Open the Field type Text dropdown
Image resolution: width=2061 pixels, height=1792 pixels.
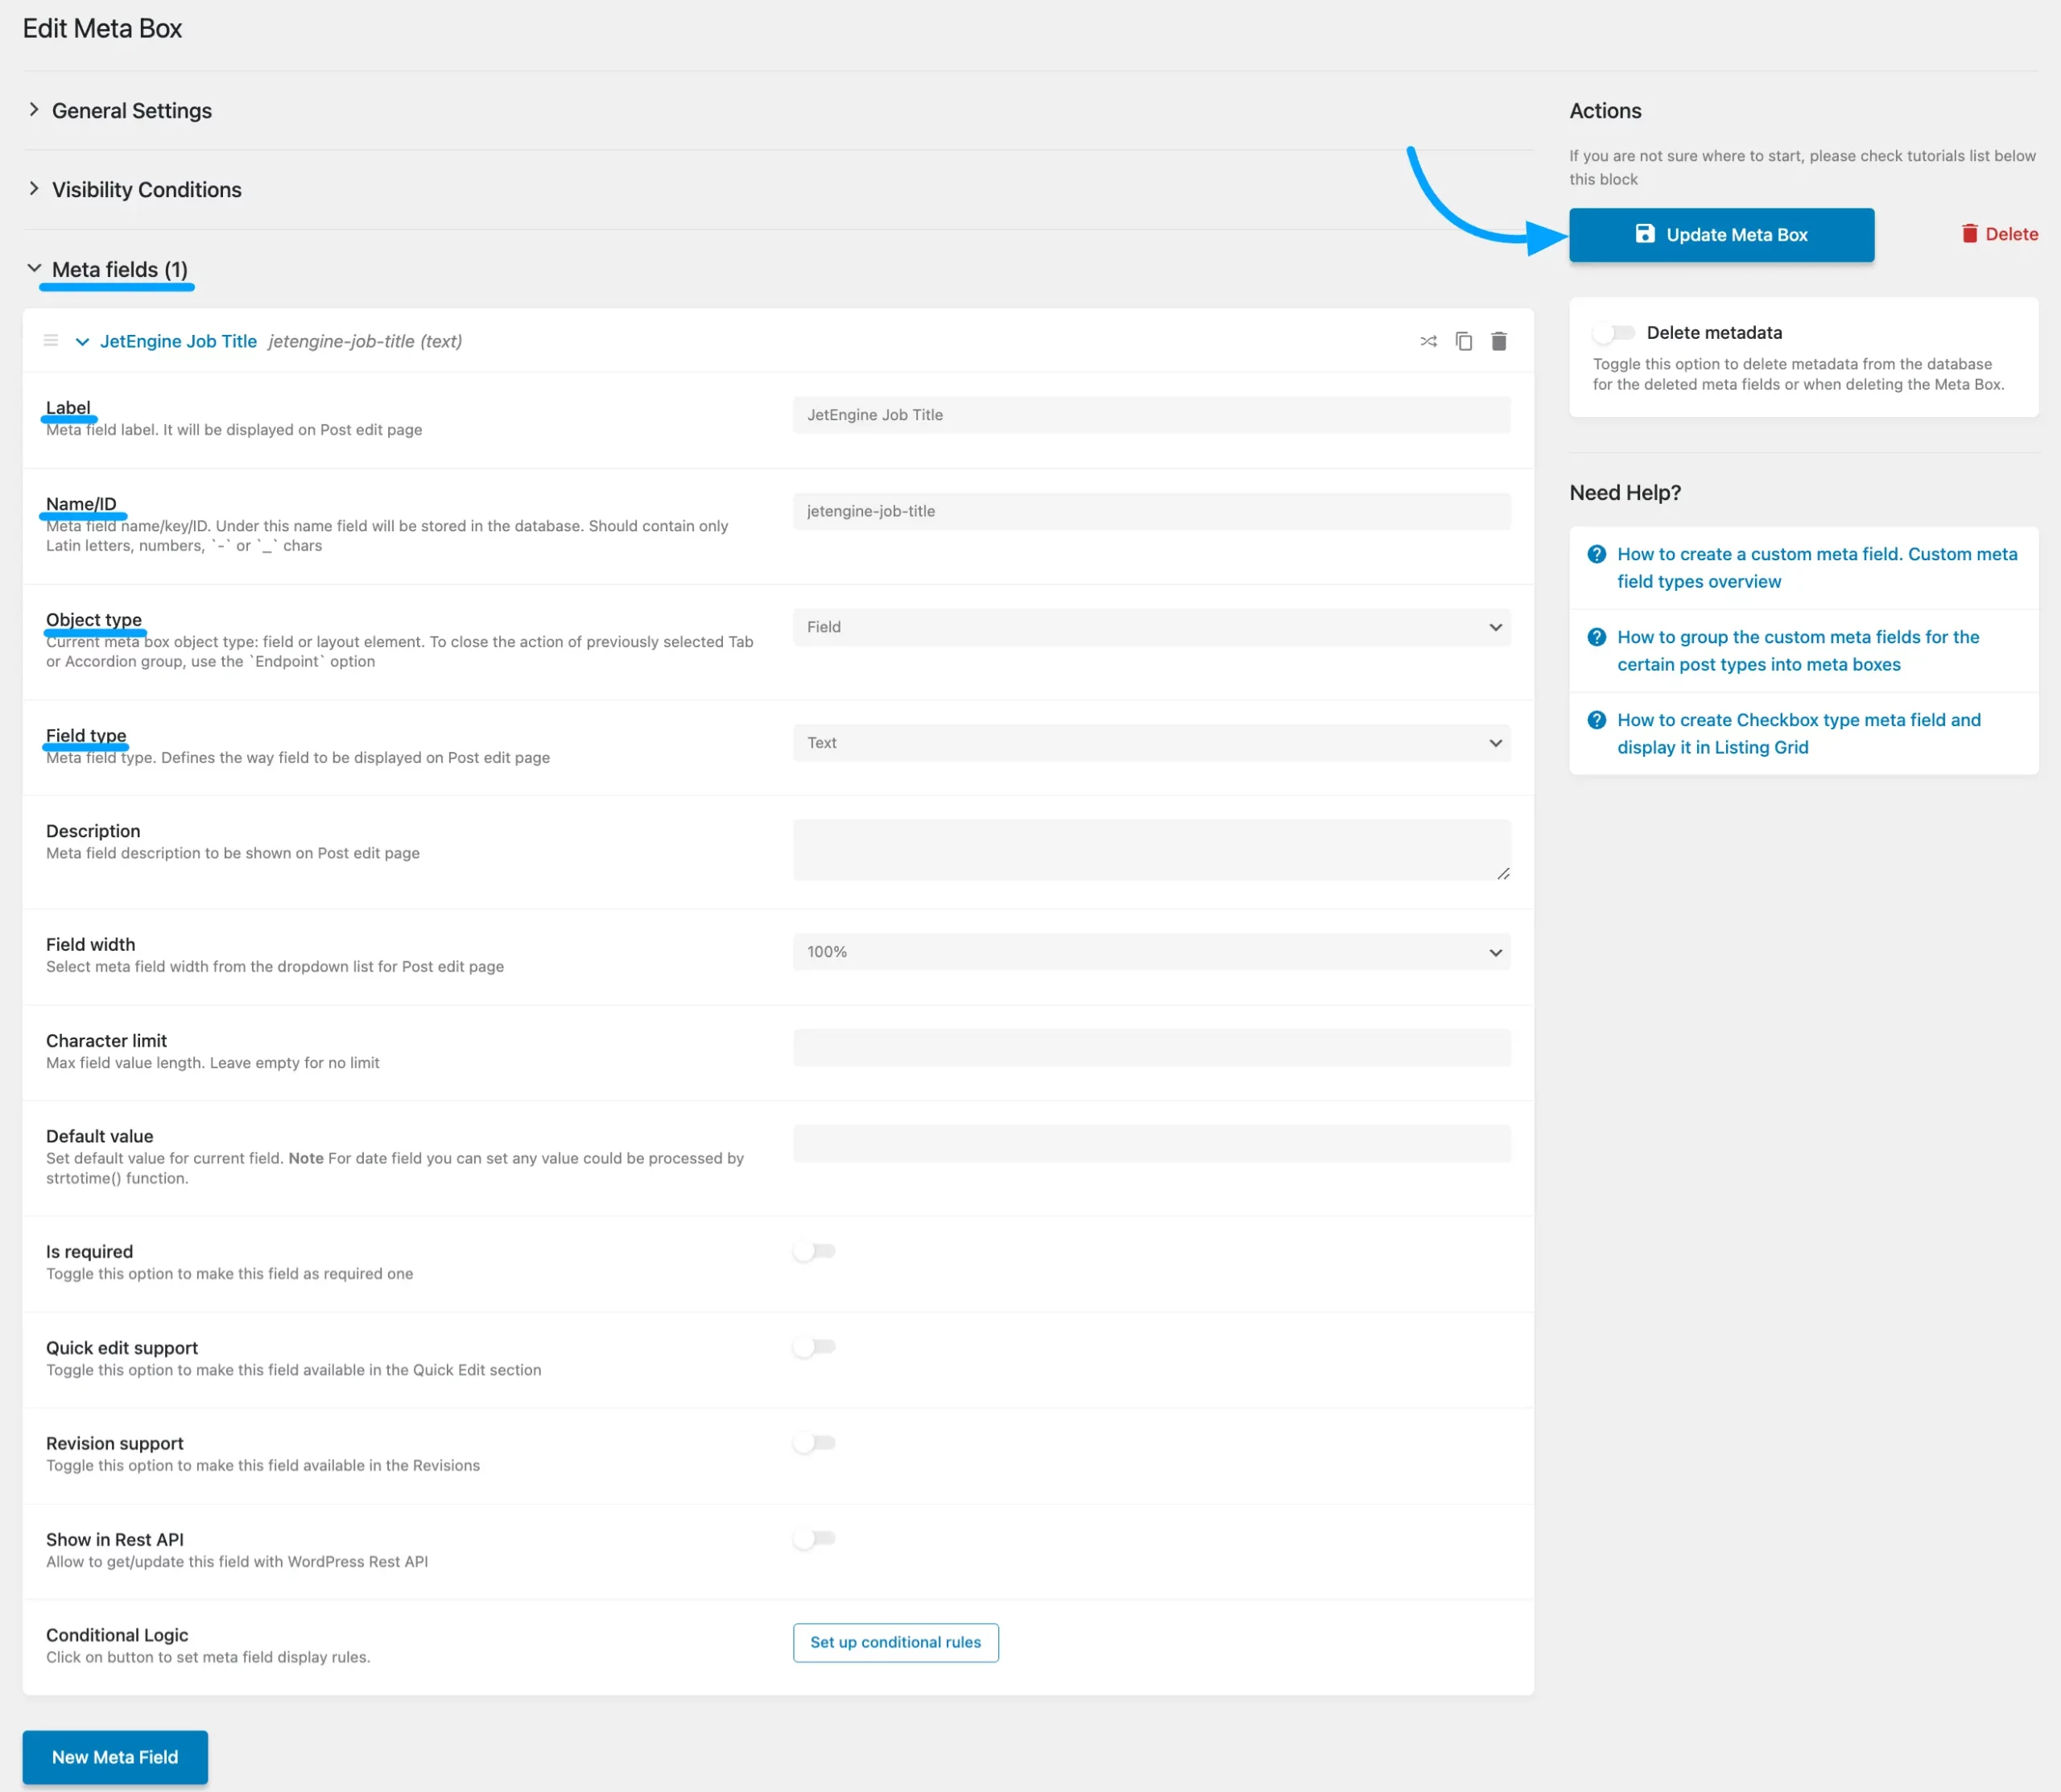click(x=1151, y=743)
